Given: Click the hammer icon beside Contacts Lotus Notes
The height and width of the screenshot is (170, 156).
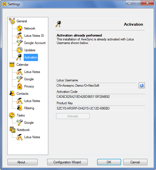Looking at the screenshot, I should coord(20,101).
